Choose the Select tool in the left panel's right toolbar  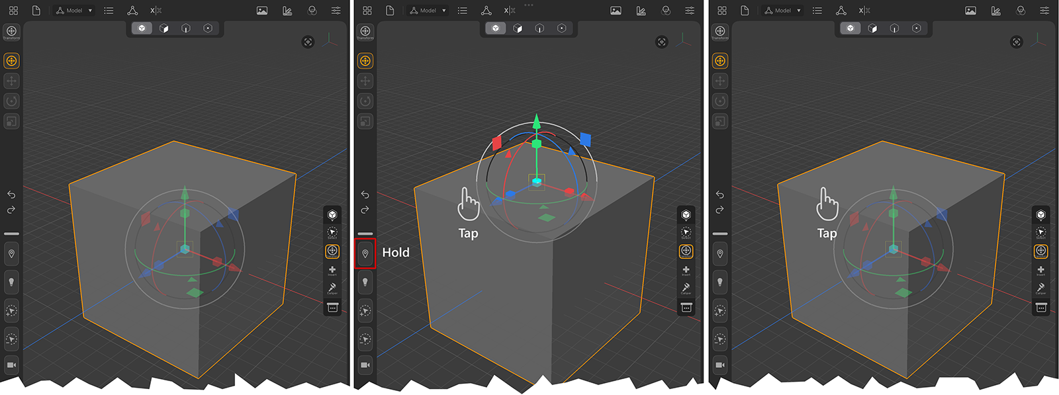click(x=332, y=233)
